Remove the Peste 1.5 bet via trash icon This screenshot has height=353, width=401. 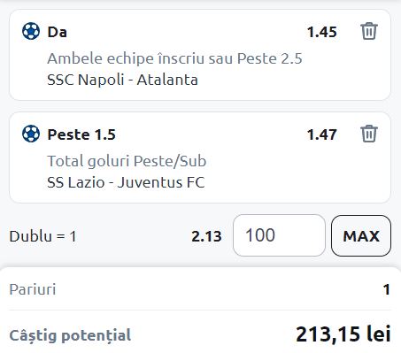[x=369, y=134]
